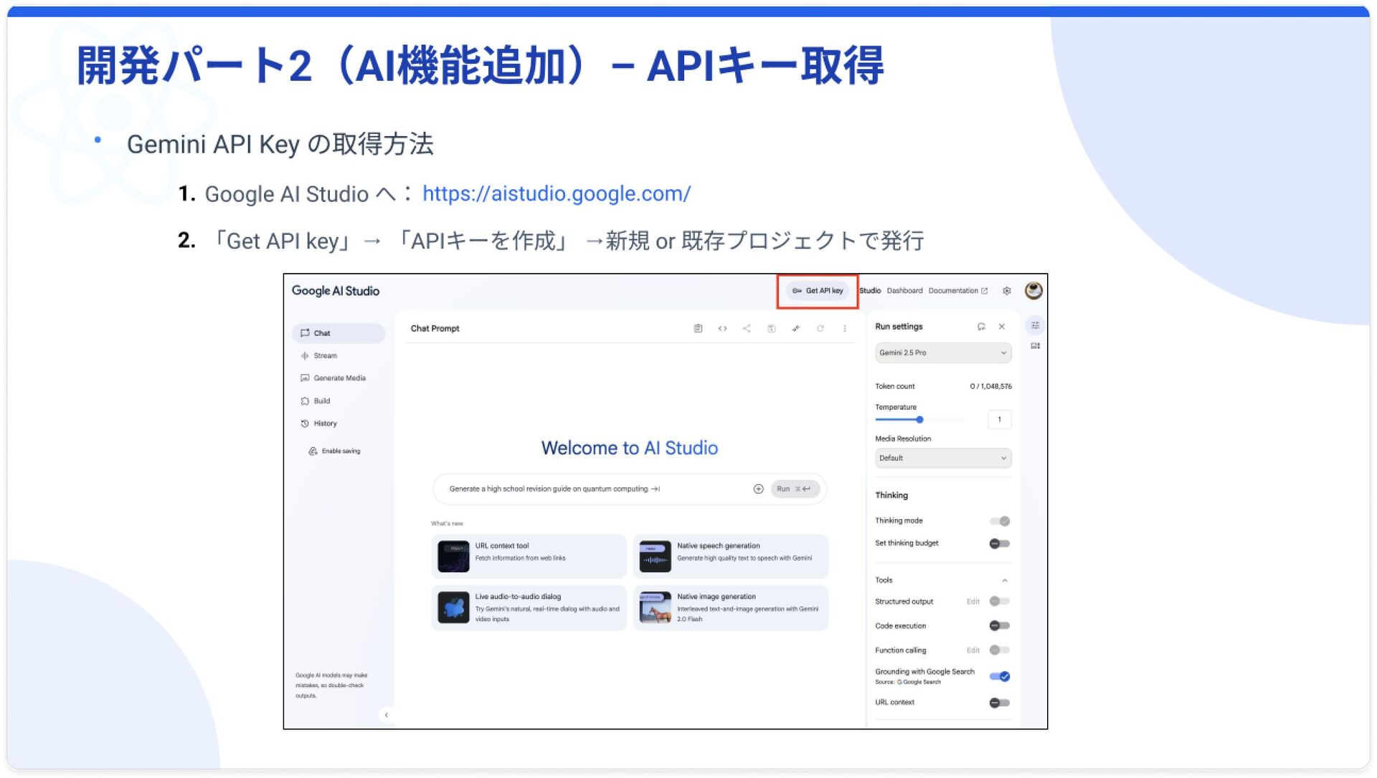Click the reset run settings icon
This screenshot has height=778, width=1377.
[981, 327]
